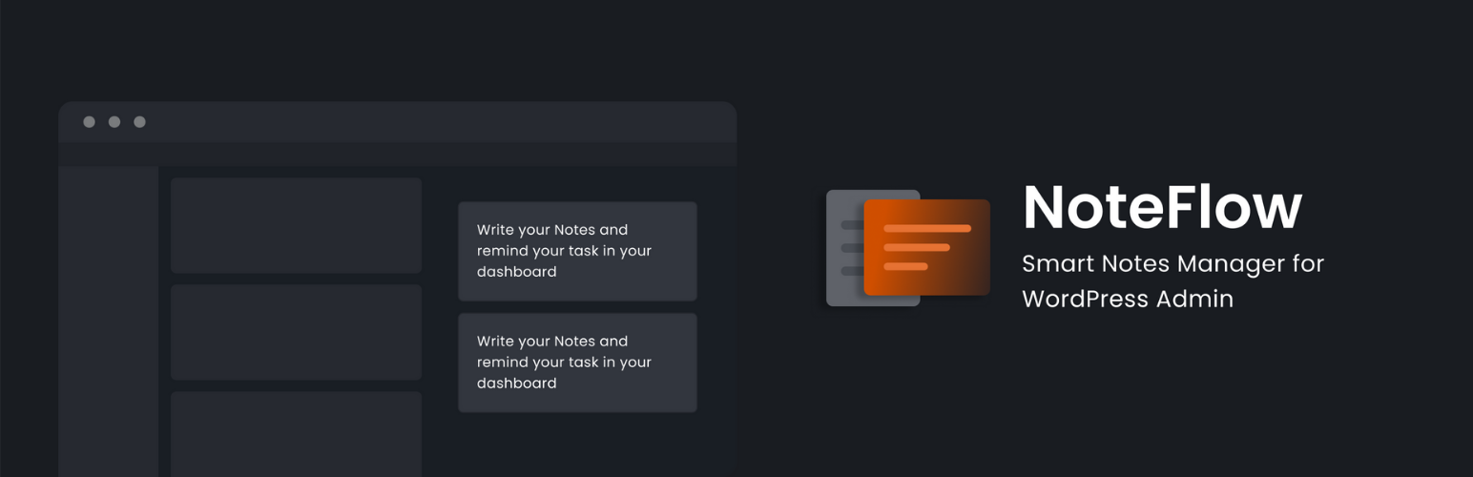Open the third, partially cut-off placeholder panel

coord(296,434)
